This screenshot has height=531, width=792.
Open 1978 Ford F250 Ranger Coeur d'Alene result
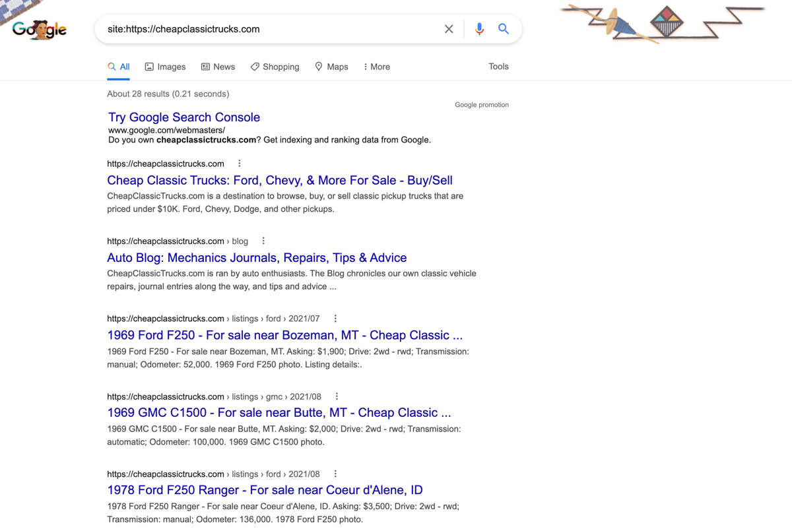click(265, 490)
